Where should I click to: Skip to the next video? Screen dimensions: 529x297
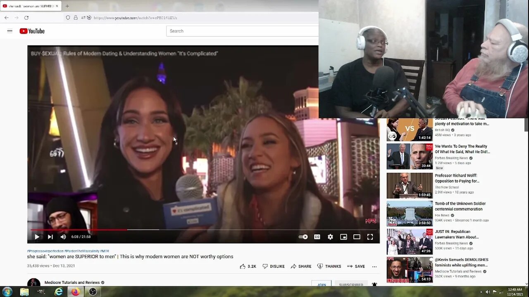50,237
